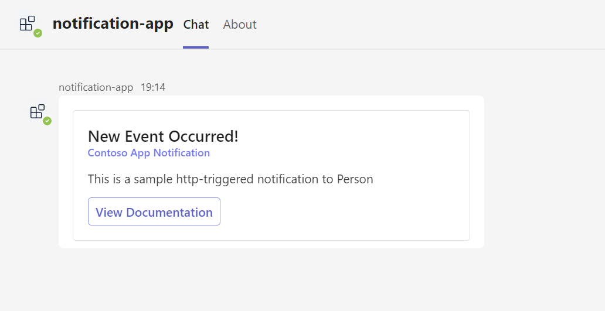
Task: Click the Contoso App Notification subtitle
Action: point(149,153)
